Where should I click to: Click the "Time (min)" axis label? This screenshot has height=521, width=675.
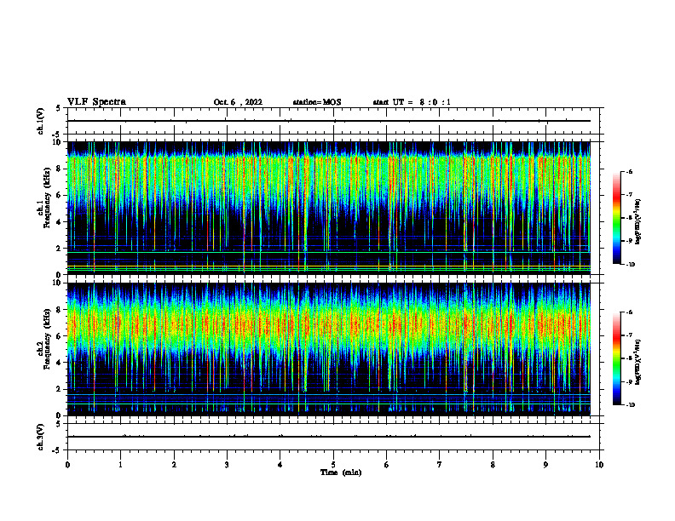pos(341,472)
